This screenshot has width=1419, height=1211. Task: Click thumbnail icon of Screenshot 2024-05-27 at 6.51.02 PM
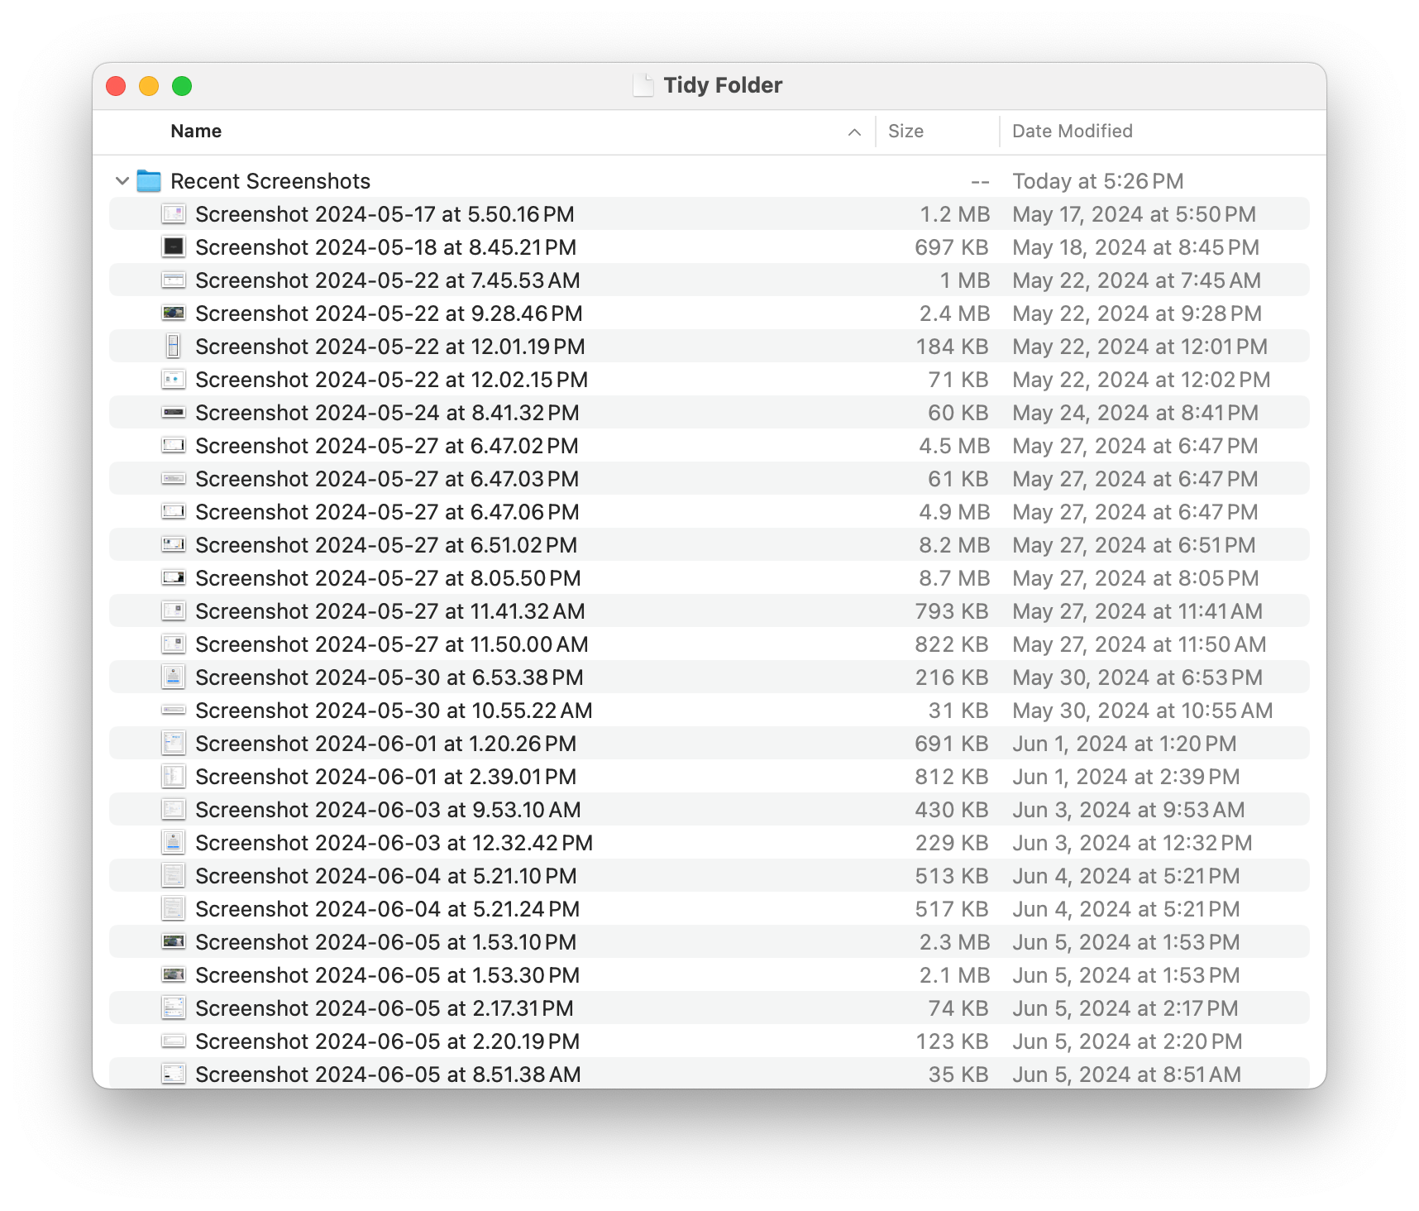(x=174, y=545)
